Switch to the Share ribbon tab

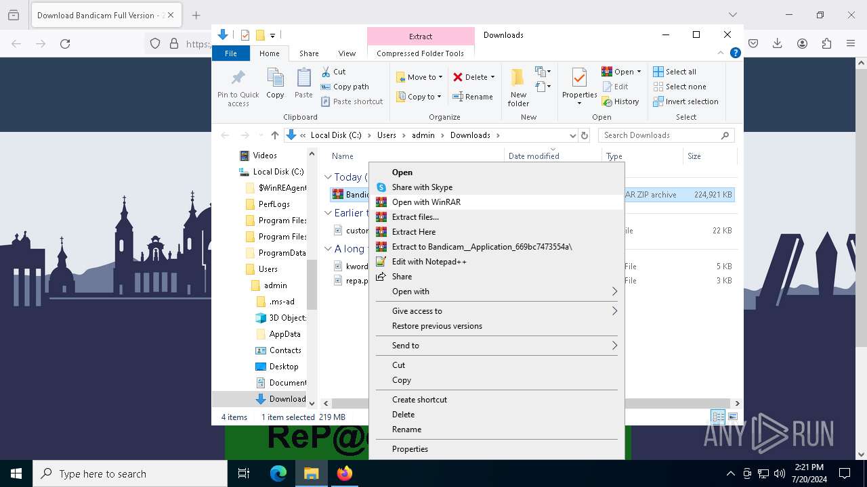pos(309,53)
